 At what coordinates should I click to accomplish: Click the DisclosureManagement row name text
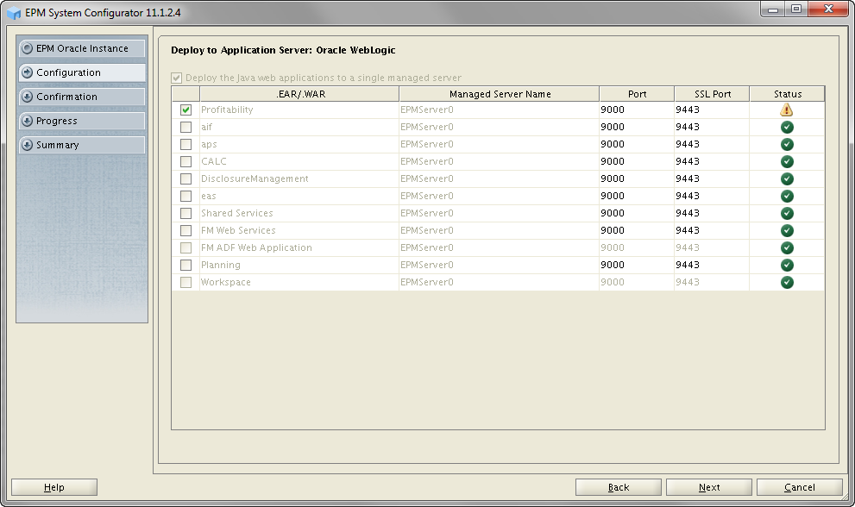[255, 178]
